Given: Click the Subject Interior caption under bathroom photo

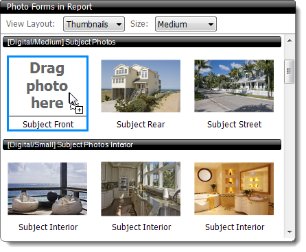Looking at the screenshot, I should [x=235, y=227].
